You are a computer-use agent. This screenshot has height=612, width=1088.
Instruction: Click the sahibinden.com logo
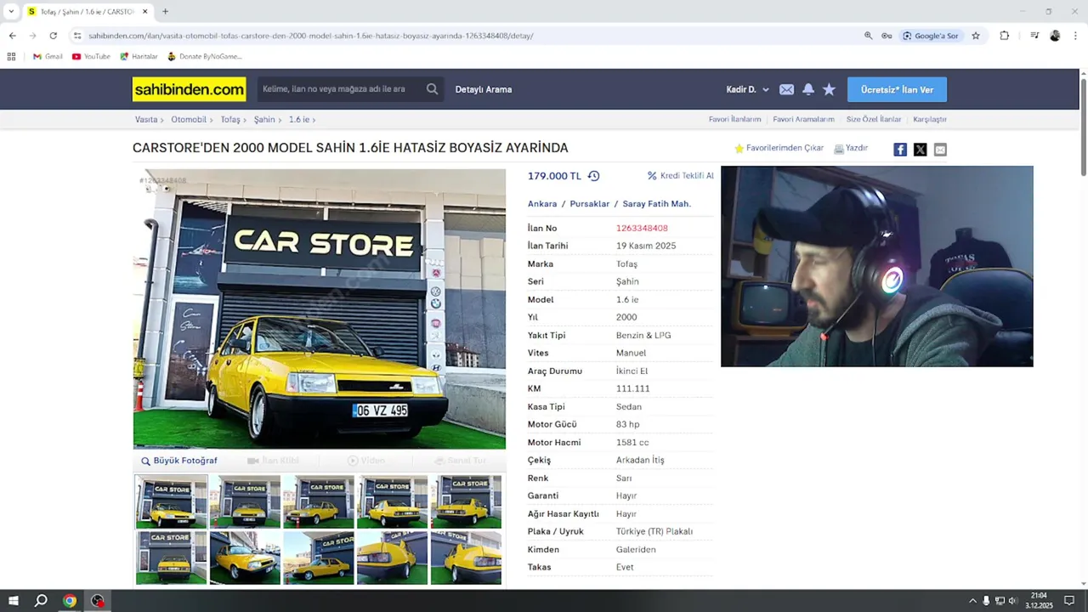189,89
